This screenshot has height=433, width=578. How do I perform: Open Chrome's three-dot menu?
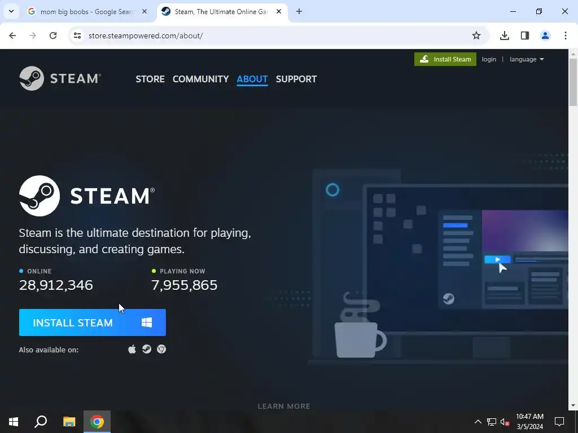(x=566, y=36)
